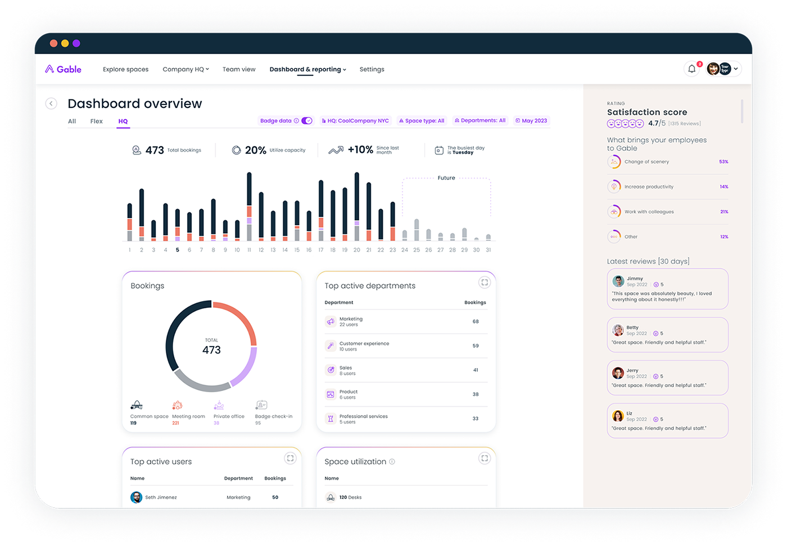Open the Space type: All filter
Image resolution: width=787 pixels, height=545 pixels.
coord(422,121)
